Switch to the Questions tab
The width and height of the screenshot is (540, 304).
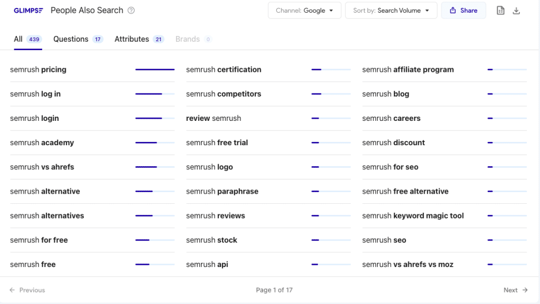click(x=71, y=39)
